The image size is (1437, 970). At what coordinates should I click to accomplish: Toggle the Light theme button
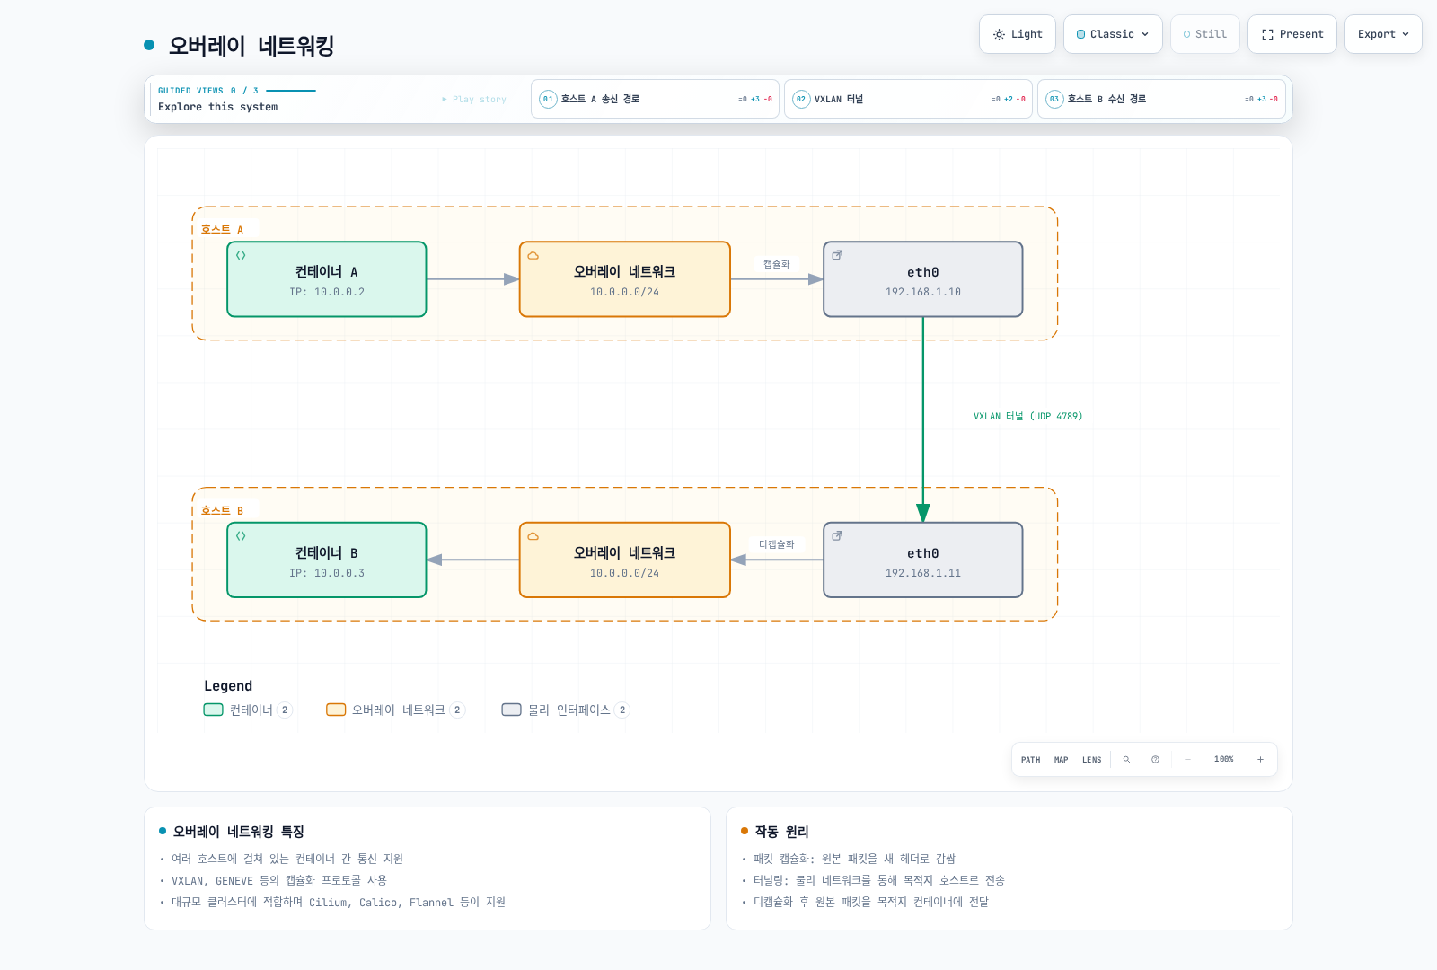(x=1017, y=34)
